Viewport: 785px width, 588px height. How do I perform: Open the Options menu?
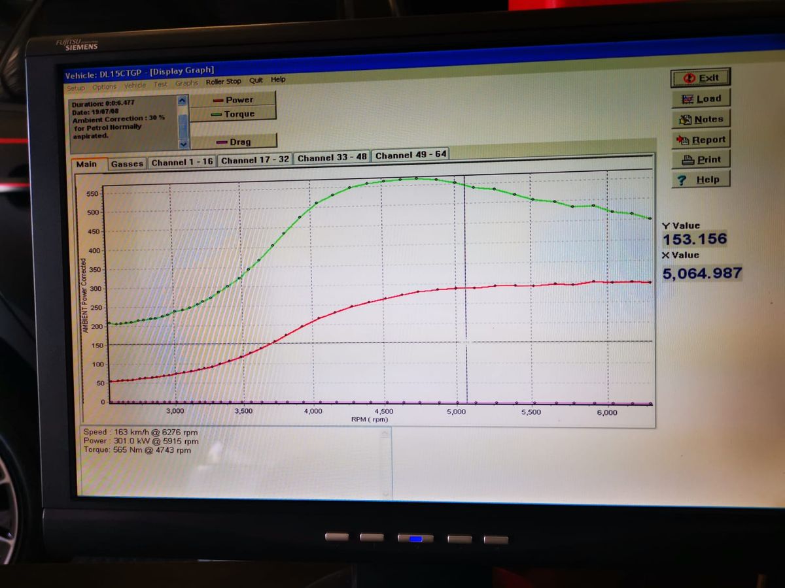104,86
